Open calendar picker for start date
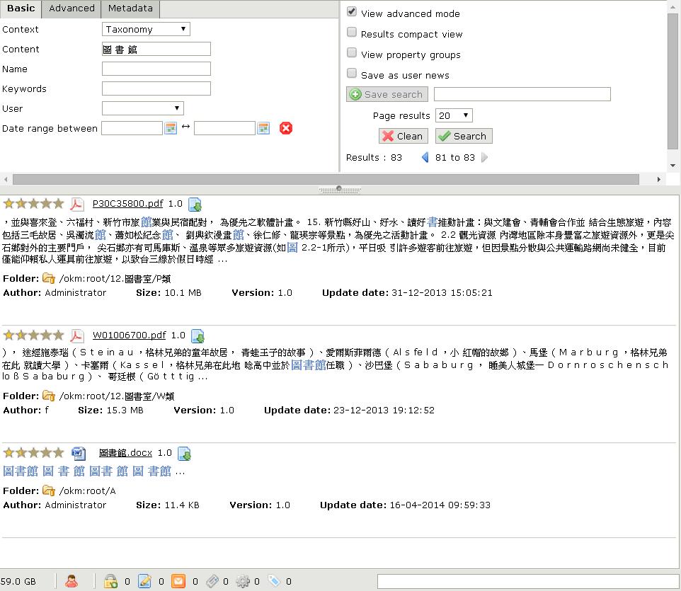The image size is (681, 591). (171, 128)
